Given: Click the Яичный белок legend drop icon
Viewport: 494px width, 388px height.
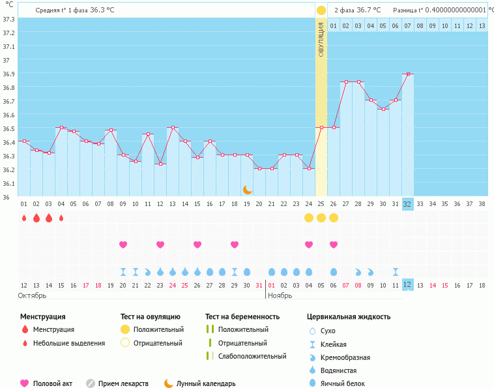Looking at the screenshot, I should tap(313, 383).
